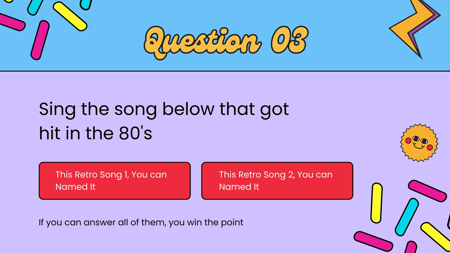The image size is (450, 253).
Task: Click the yellow sprinkle in top-left cluster
Action: click(x=70, y=16)
